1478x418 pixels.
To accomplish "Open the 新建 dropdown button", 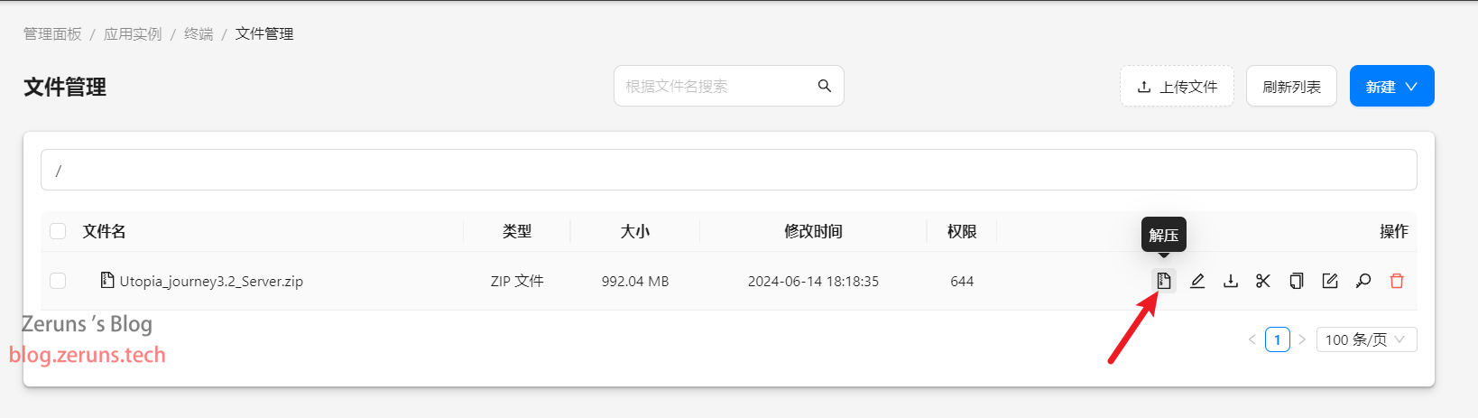I will coord(1391,86).
